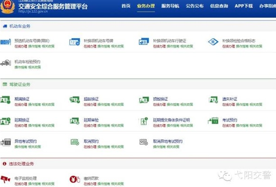Click the http://jx.122.gov.cn URL text

coord(33,11)
